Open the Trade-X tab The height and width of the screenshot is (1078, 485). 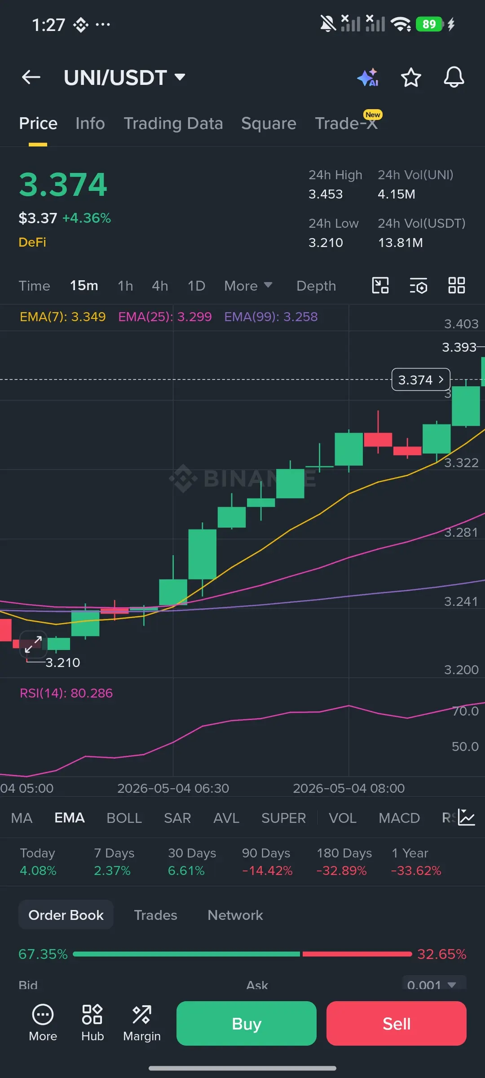[x=346, y=124]
